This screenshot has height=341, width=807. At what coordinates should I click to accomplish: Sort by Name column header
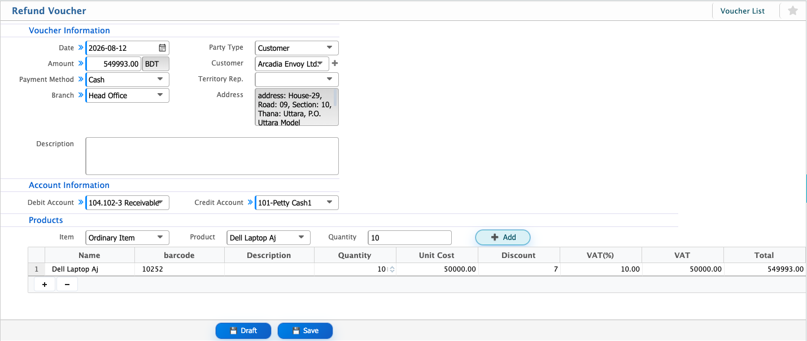89,255
